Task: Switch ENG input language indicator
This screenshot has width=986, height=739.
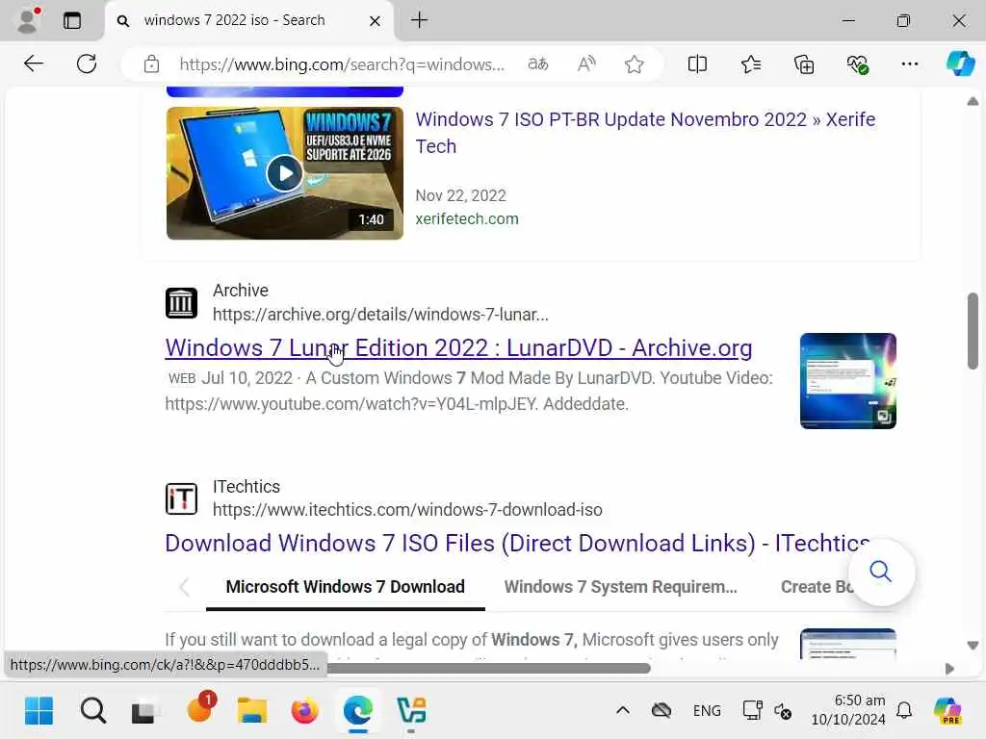Action: [707, 711]
